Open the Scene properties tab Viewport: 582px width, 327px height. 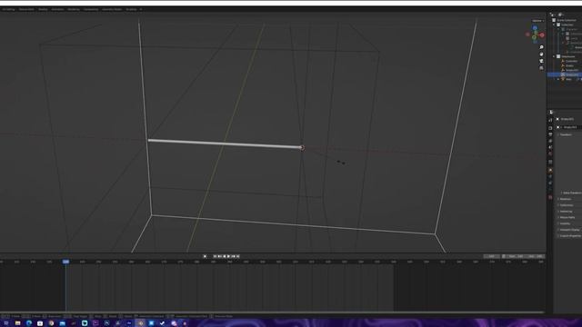click(x=550, y=147)
